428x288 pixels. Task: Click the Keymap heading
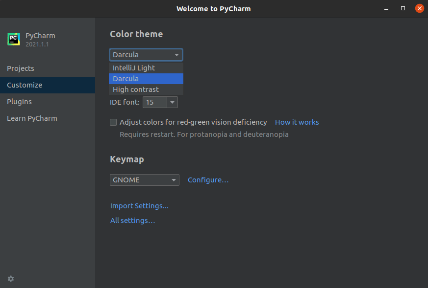pos(127,159)
